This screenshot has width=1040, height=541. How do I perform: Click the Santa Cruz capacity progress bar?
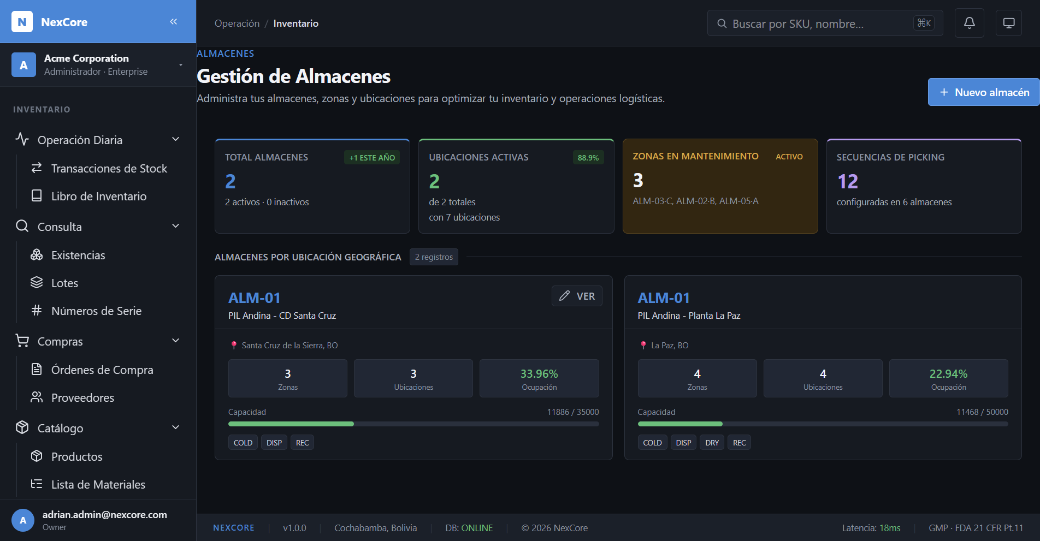point(413,424)
